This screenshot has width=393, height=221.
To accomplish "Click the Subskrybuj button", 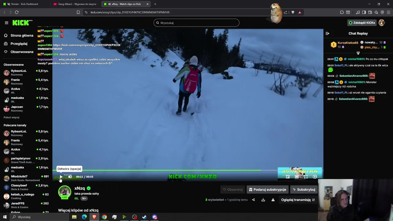I will [304, 190].
